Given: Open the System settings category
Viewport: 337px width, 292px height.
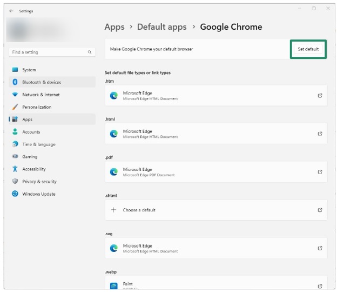Looking at the screenshot, I should pyautogui.click(x=52, y=70).
